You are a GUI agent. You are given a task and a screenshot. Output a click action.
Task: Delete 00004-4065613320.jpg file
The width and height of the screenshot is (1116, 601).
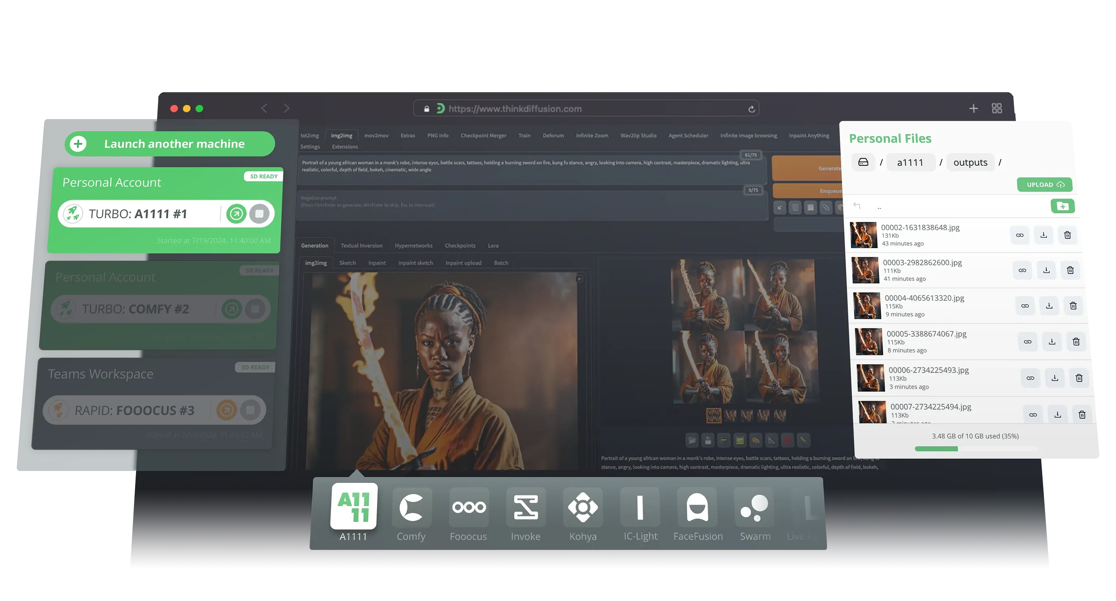pos(1073,306)
